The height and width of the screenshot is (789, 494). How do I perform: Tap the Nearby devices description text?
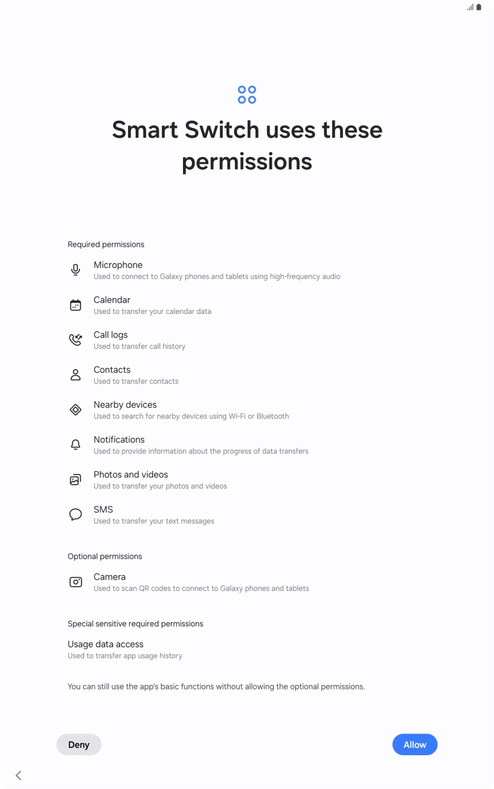pyautogui.click(x=191, y=416)
